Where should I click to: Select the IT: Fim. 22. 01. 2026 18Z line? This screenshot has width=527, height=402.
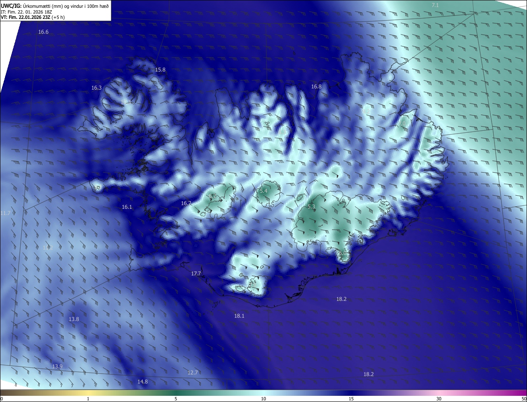click(27, 12)
